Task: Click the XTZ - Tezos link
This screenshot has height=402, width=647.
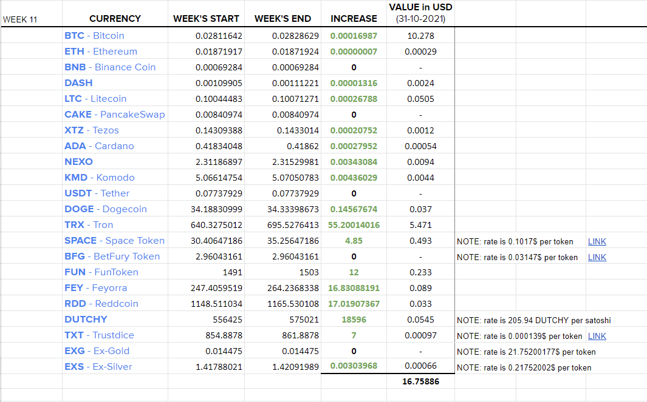Action: pos(92,130)
